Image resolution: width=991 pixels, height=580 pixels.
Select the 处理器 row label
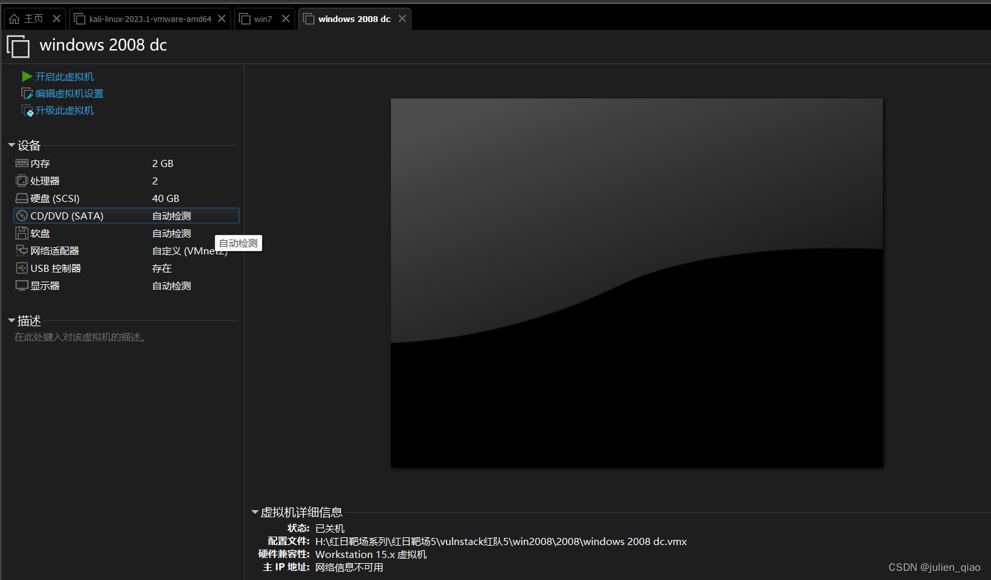coord(45,181)
